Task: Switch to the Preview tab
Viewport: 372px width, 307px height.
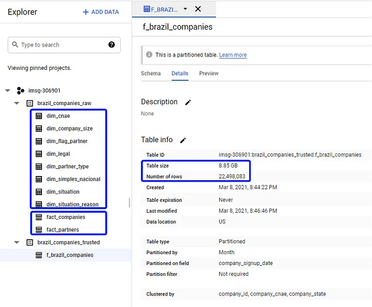Action: 209,74
